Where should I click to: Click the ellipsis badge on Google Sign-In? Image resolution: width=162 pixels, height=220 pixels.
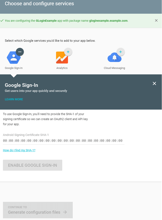click(x=20, y=52)
